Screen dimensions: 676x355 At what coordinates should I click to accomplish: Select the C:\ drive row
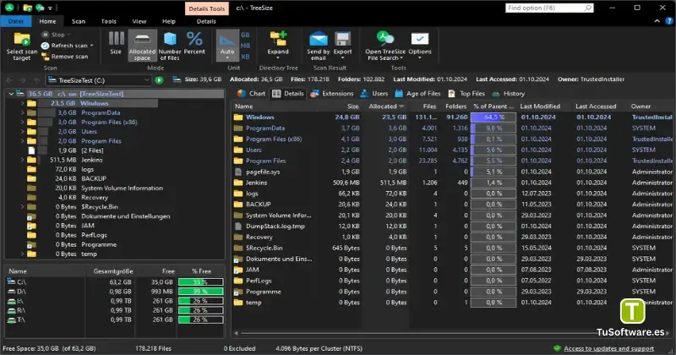tap(115, 282)
